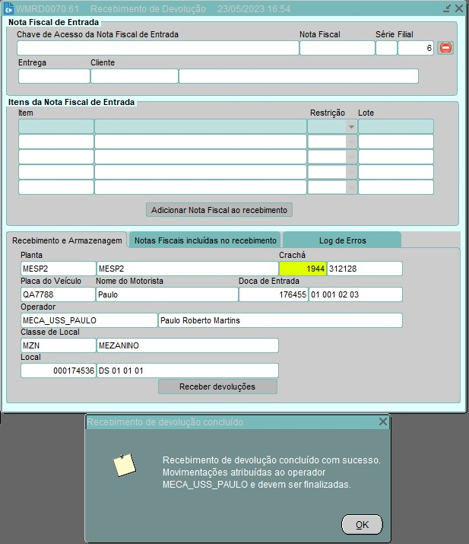Screen dimensions: 469x544
Task: Click Local code field 000174536
Action: coord(59,371)
